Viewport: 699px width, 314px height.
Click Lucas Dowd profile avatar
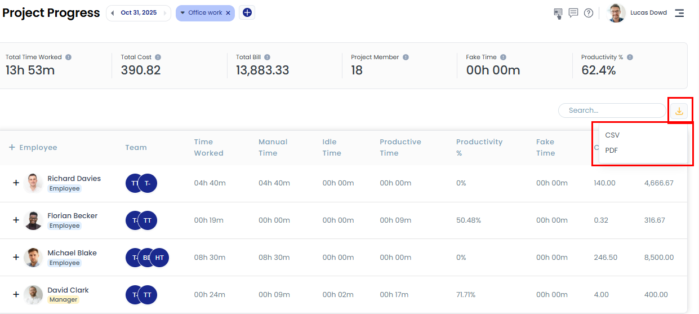[616, 13]
